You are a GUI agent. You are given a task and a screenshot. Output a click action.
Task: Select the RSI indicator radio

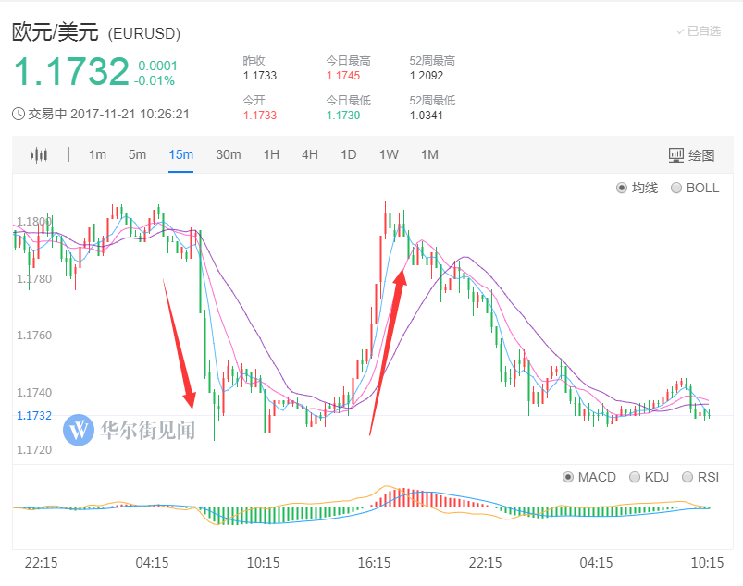click(x=687, y=477)
